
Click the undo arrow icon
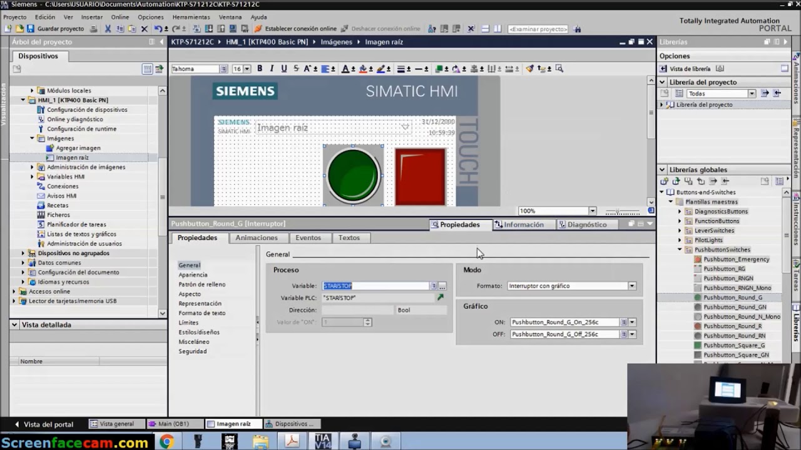tap(158, 29)
